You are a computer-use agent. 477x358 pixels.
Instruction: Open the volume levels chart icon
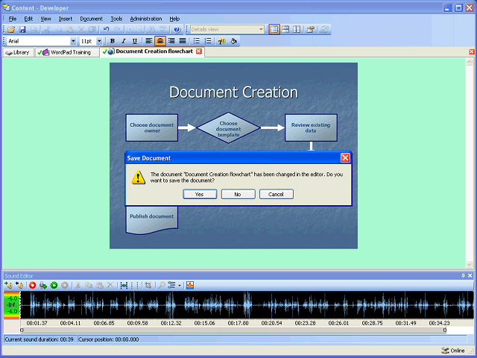(190, 285)
